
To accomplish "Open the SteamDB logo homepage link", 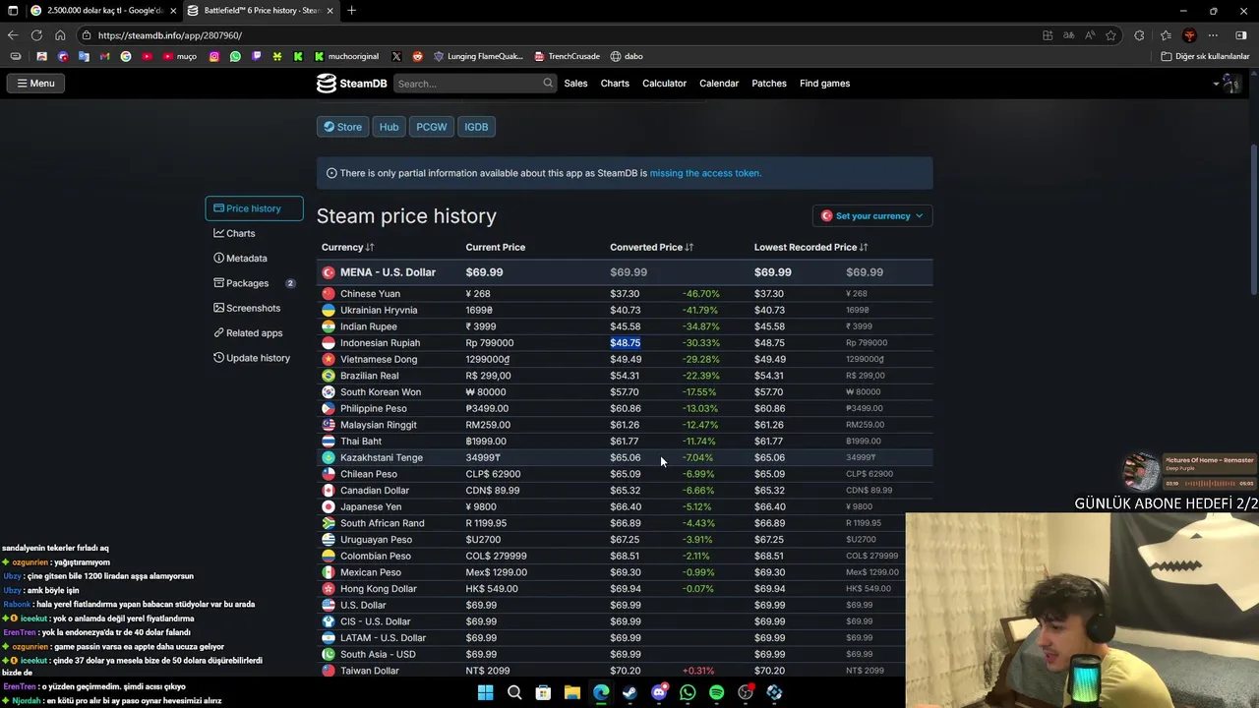I will (352, 84).
